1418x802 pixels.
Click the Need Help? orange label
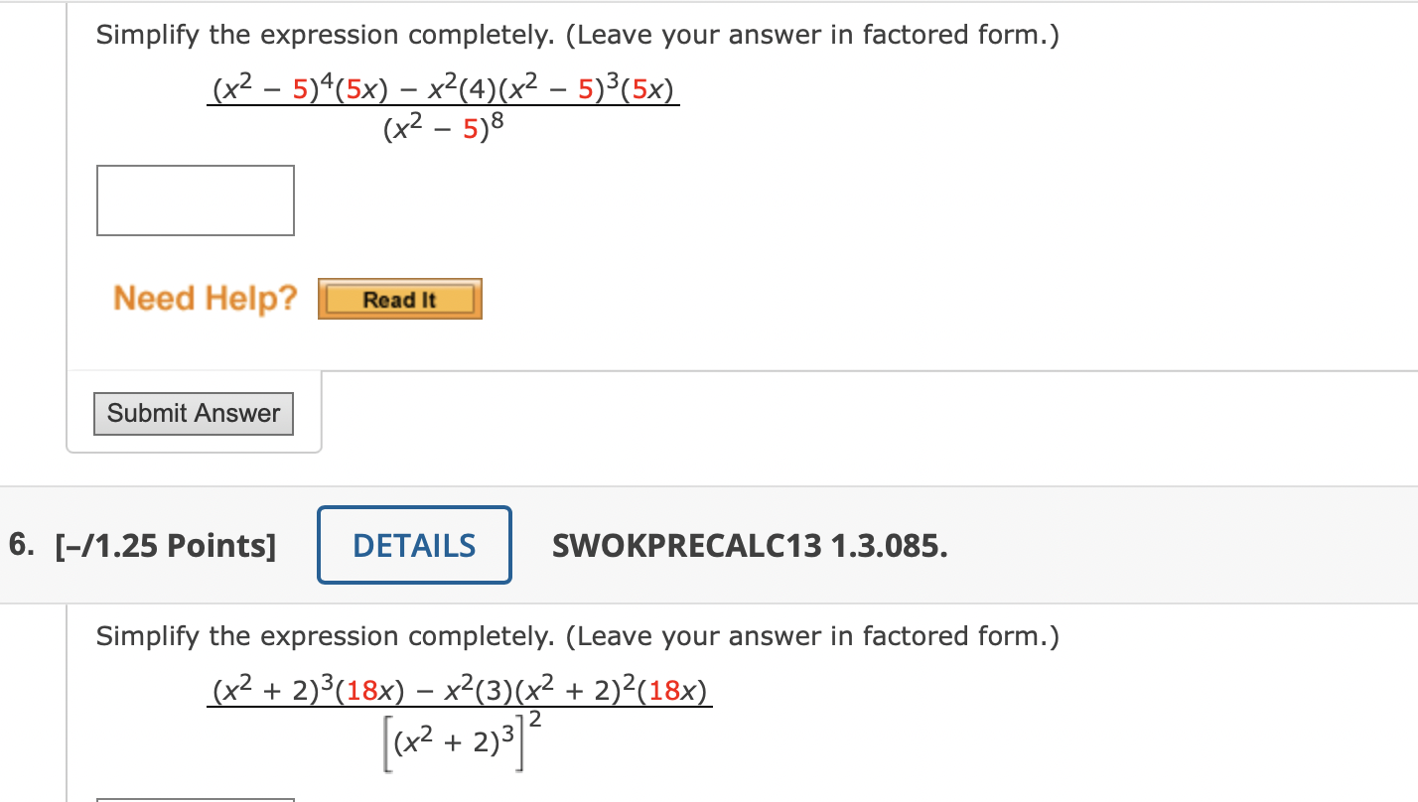(204, 298)
